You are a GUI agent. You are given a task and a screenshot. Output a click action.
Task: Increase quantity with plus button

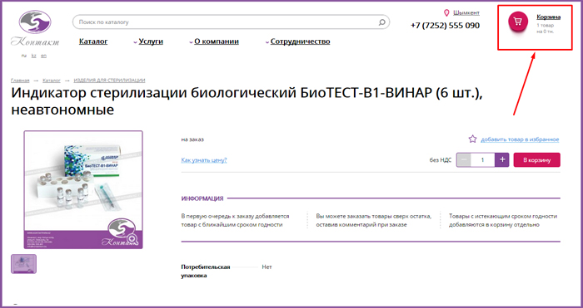[x=502, y=159]
